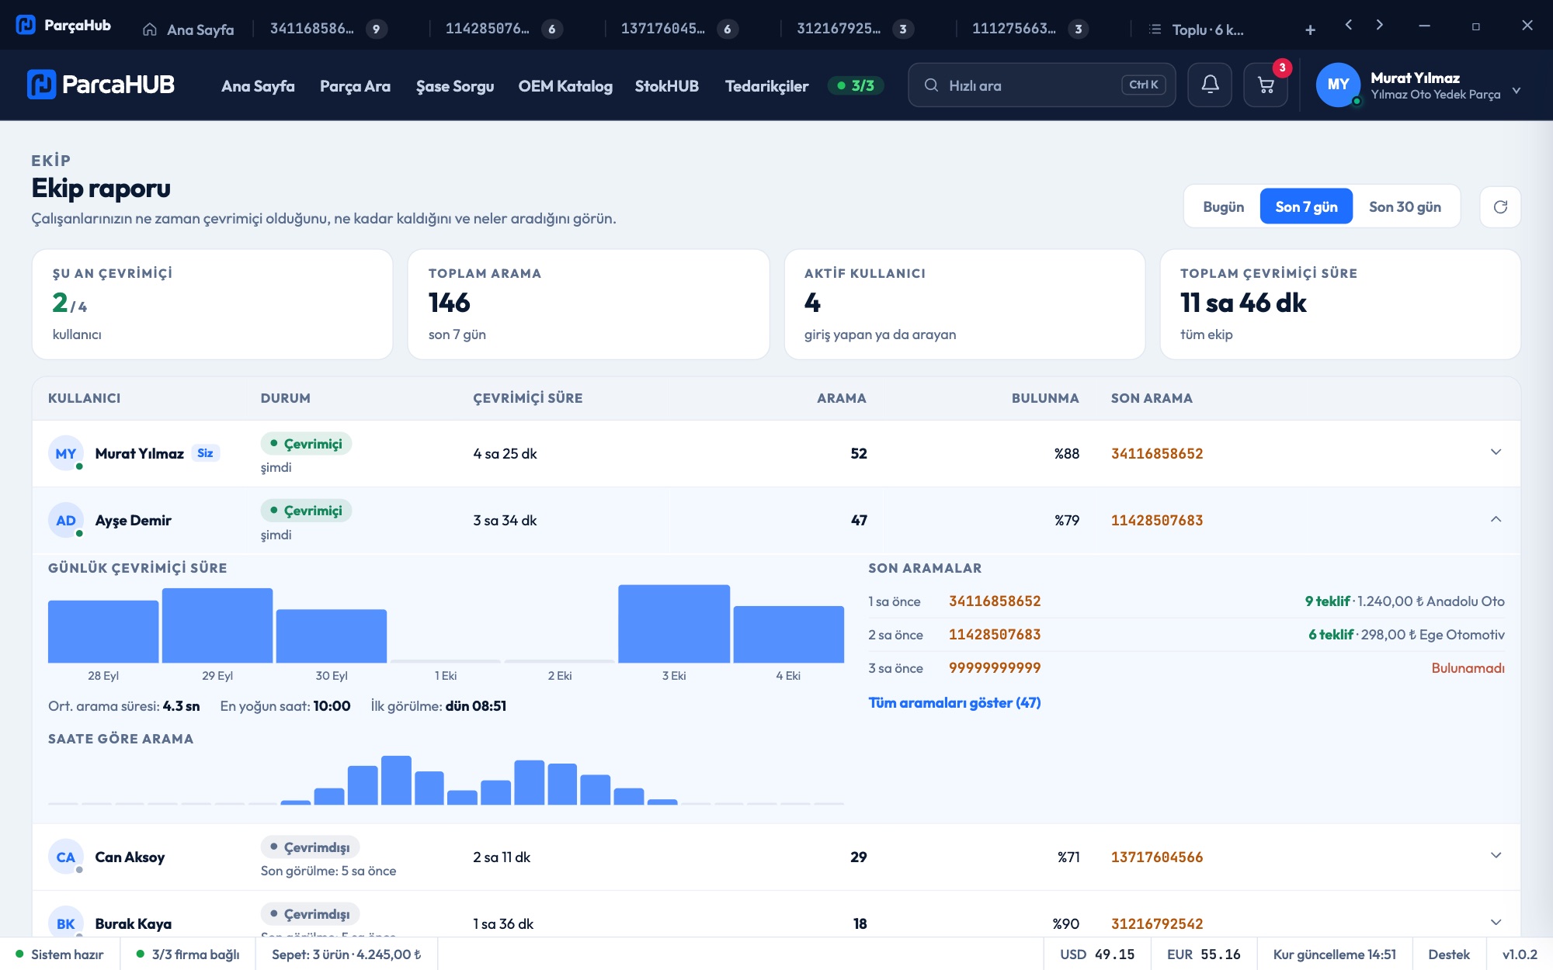Focus the Hızlı ara search field

(x=1041, y=85)
